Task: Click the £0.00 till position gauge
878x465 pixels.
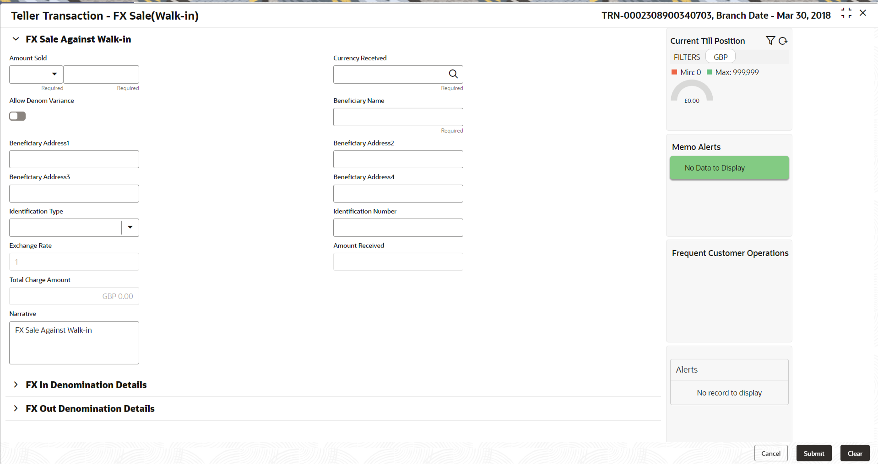Action: [692, 91]
